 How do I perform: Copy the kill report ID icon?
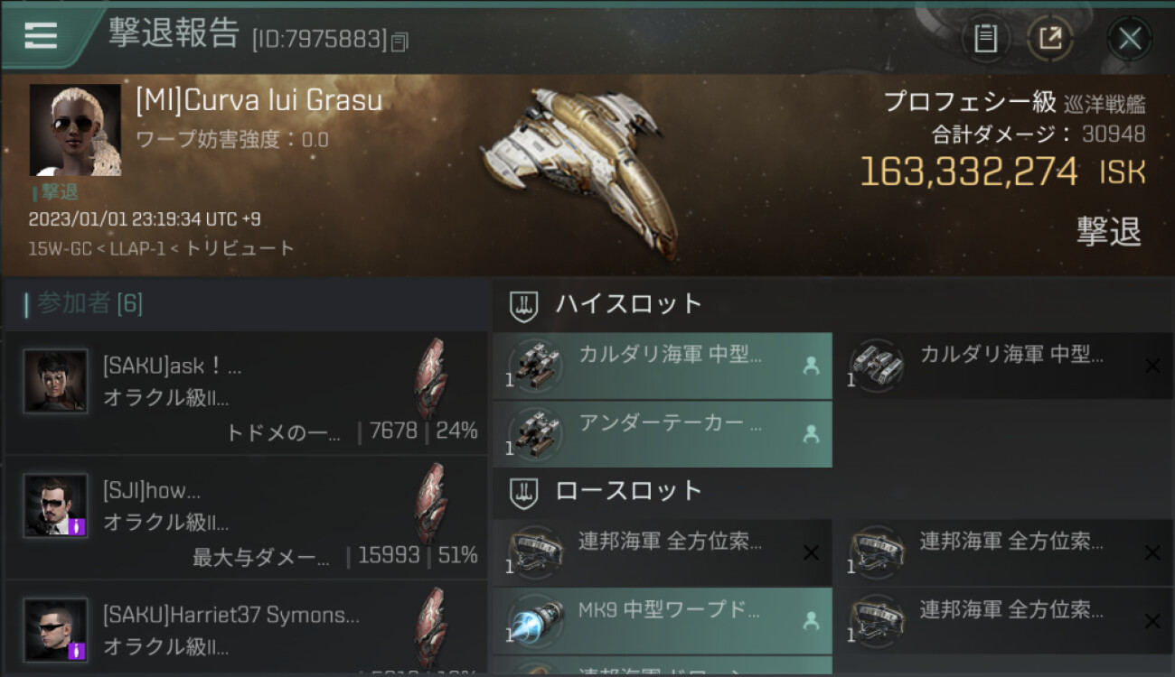click(x=400, y=41)
